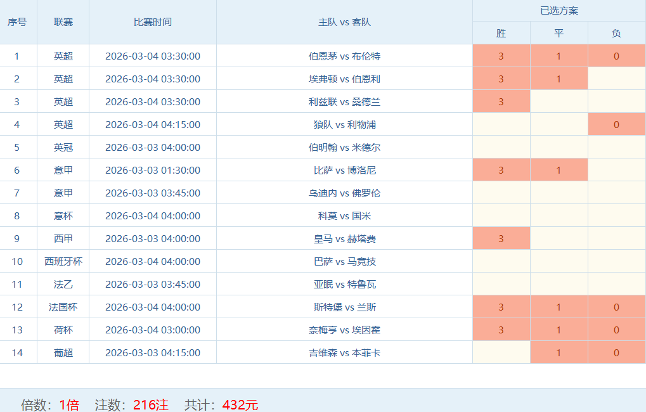Image resolution: width=646 pixels, height=412 pixels.
Task: Click the 奈梅亨 vs 埃因霍 match name
Action: point(344,330)
